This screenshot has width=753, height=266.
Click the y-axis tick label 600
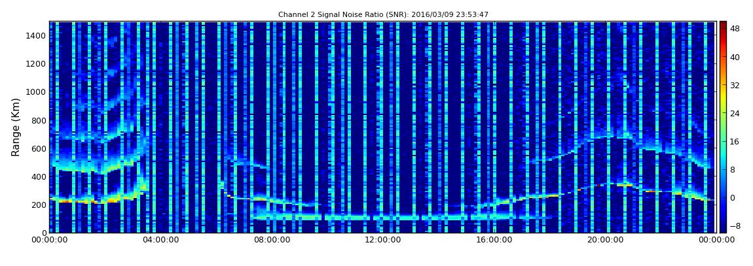point(39,148)
